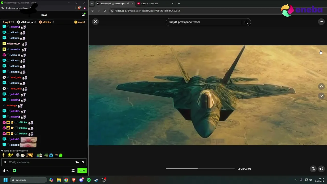Open TikTok picture-in-picture mini player
Viewport: 327px width, 184px height.
click(x=313, y=169)
